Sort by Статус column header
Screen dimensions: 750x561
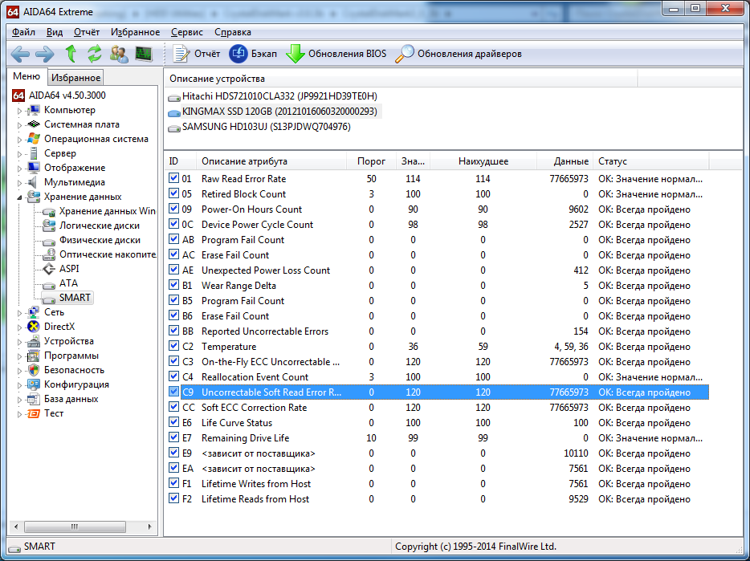(651, 161)
